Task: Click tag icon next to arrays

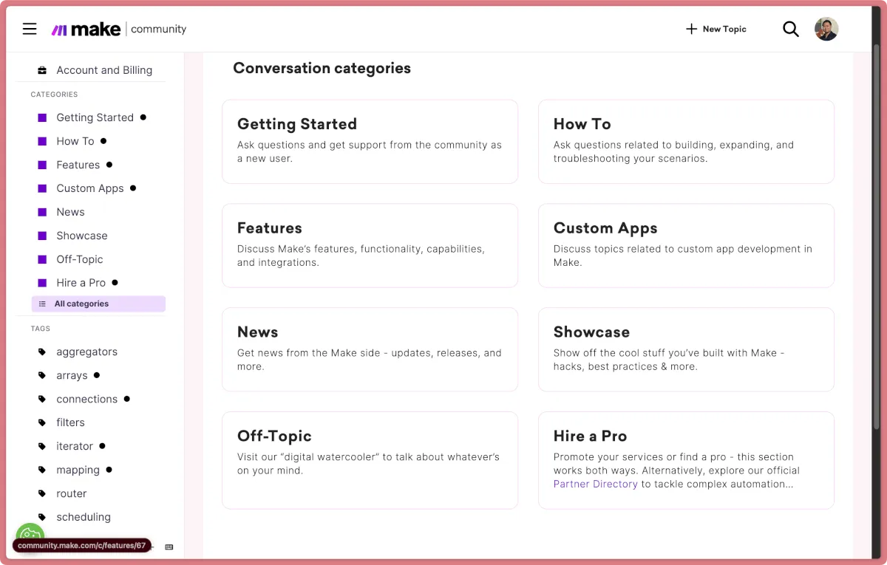Action: tap(42, 375)
